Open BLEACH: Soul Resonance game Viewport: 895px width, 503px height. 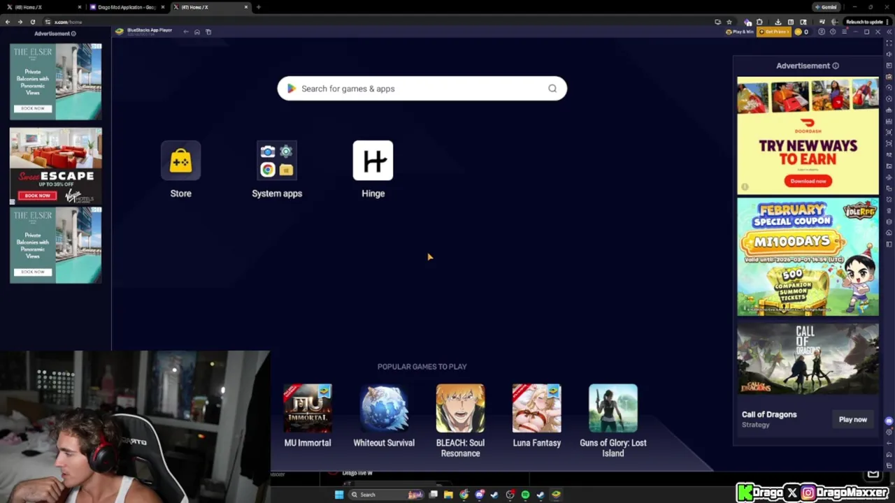coord(460,408)
